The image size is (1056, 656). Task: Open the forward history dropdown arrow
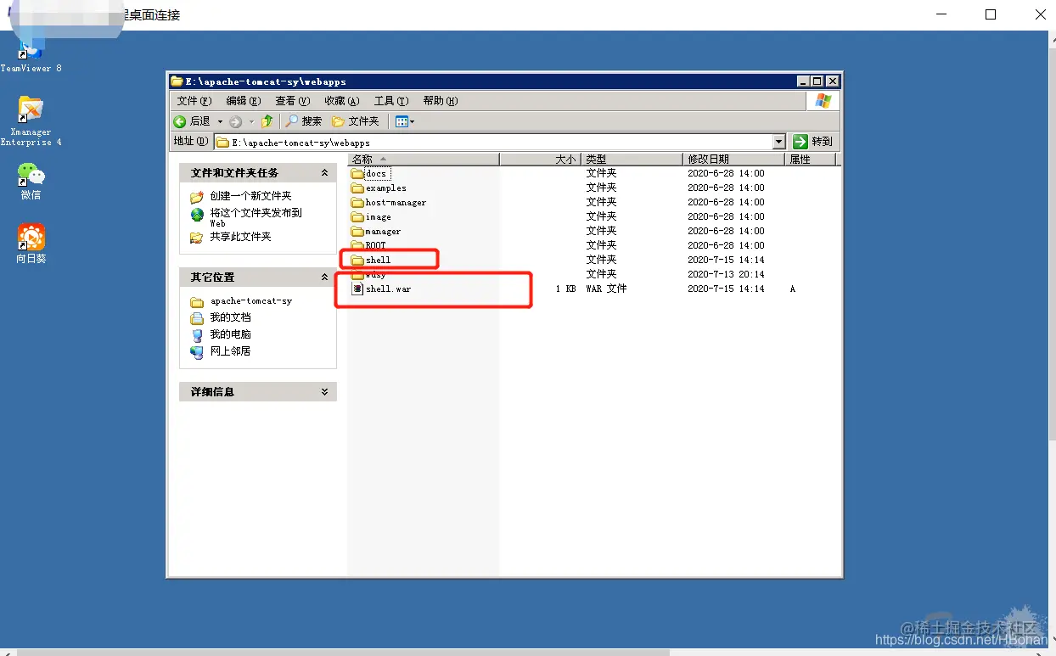(251, 121)
